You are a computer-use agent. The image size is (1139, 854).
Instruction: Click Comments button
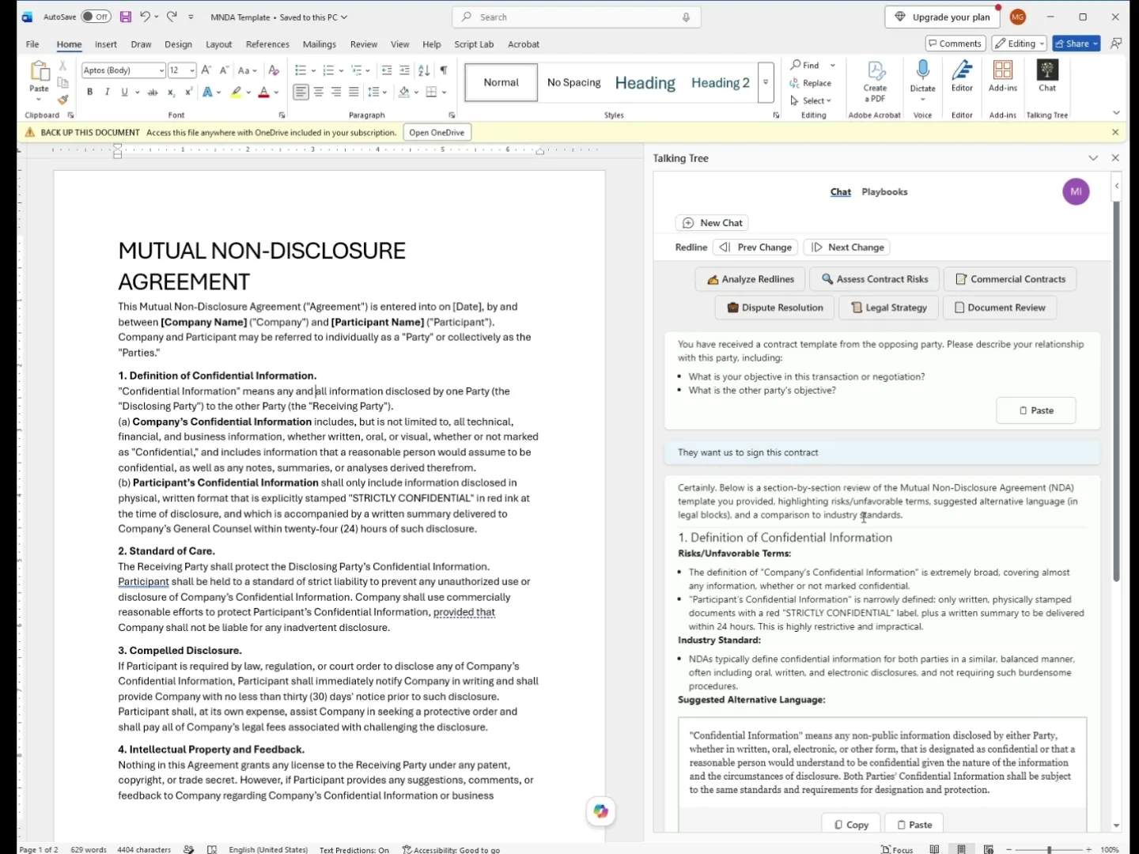tap(955, 43)
